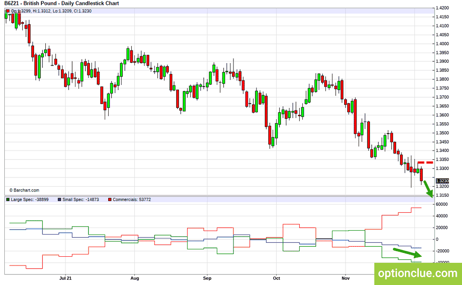The image size is (462, 285).
Task: Click the Nov label on the time axis
Action: 345,278
